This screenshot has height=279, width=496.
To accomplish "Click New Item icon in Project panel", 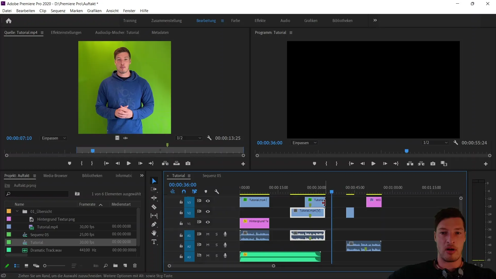I will coord(125,266).
